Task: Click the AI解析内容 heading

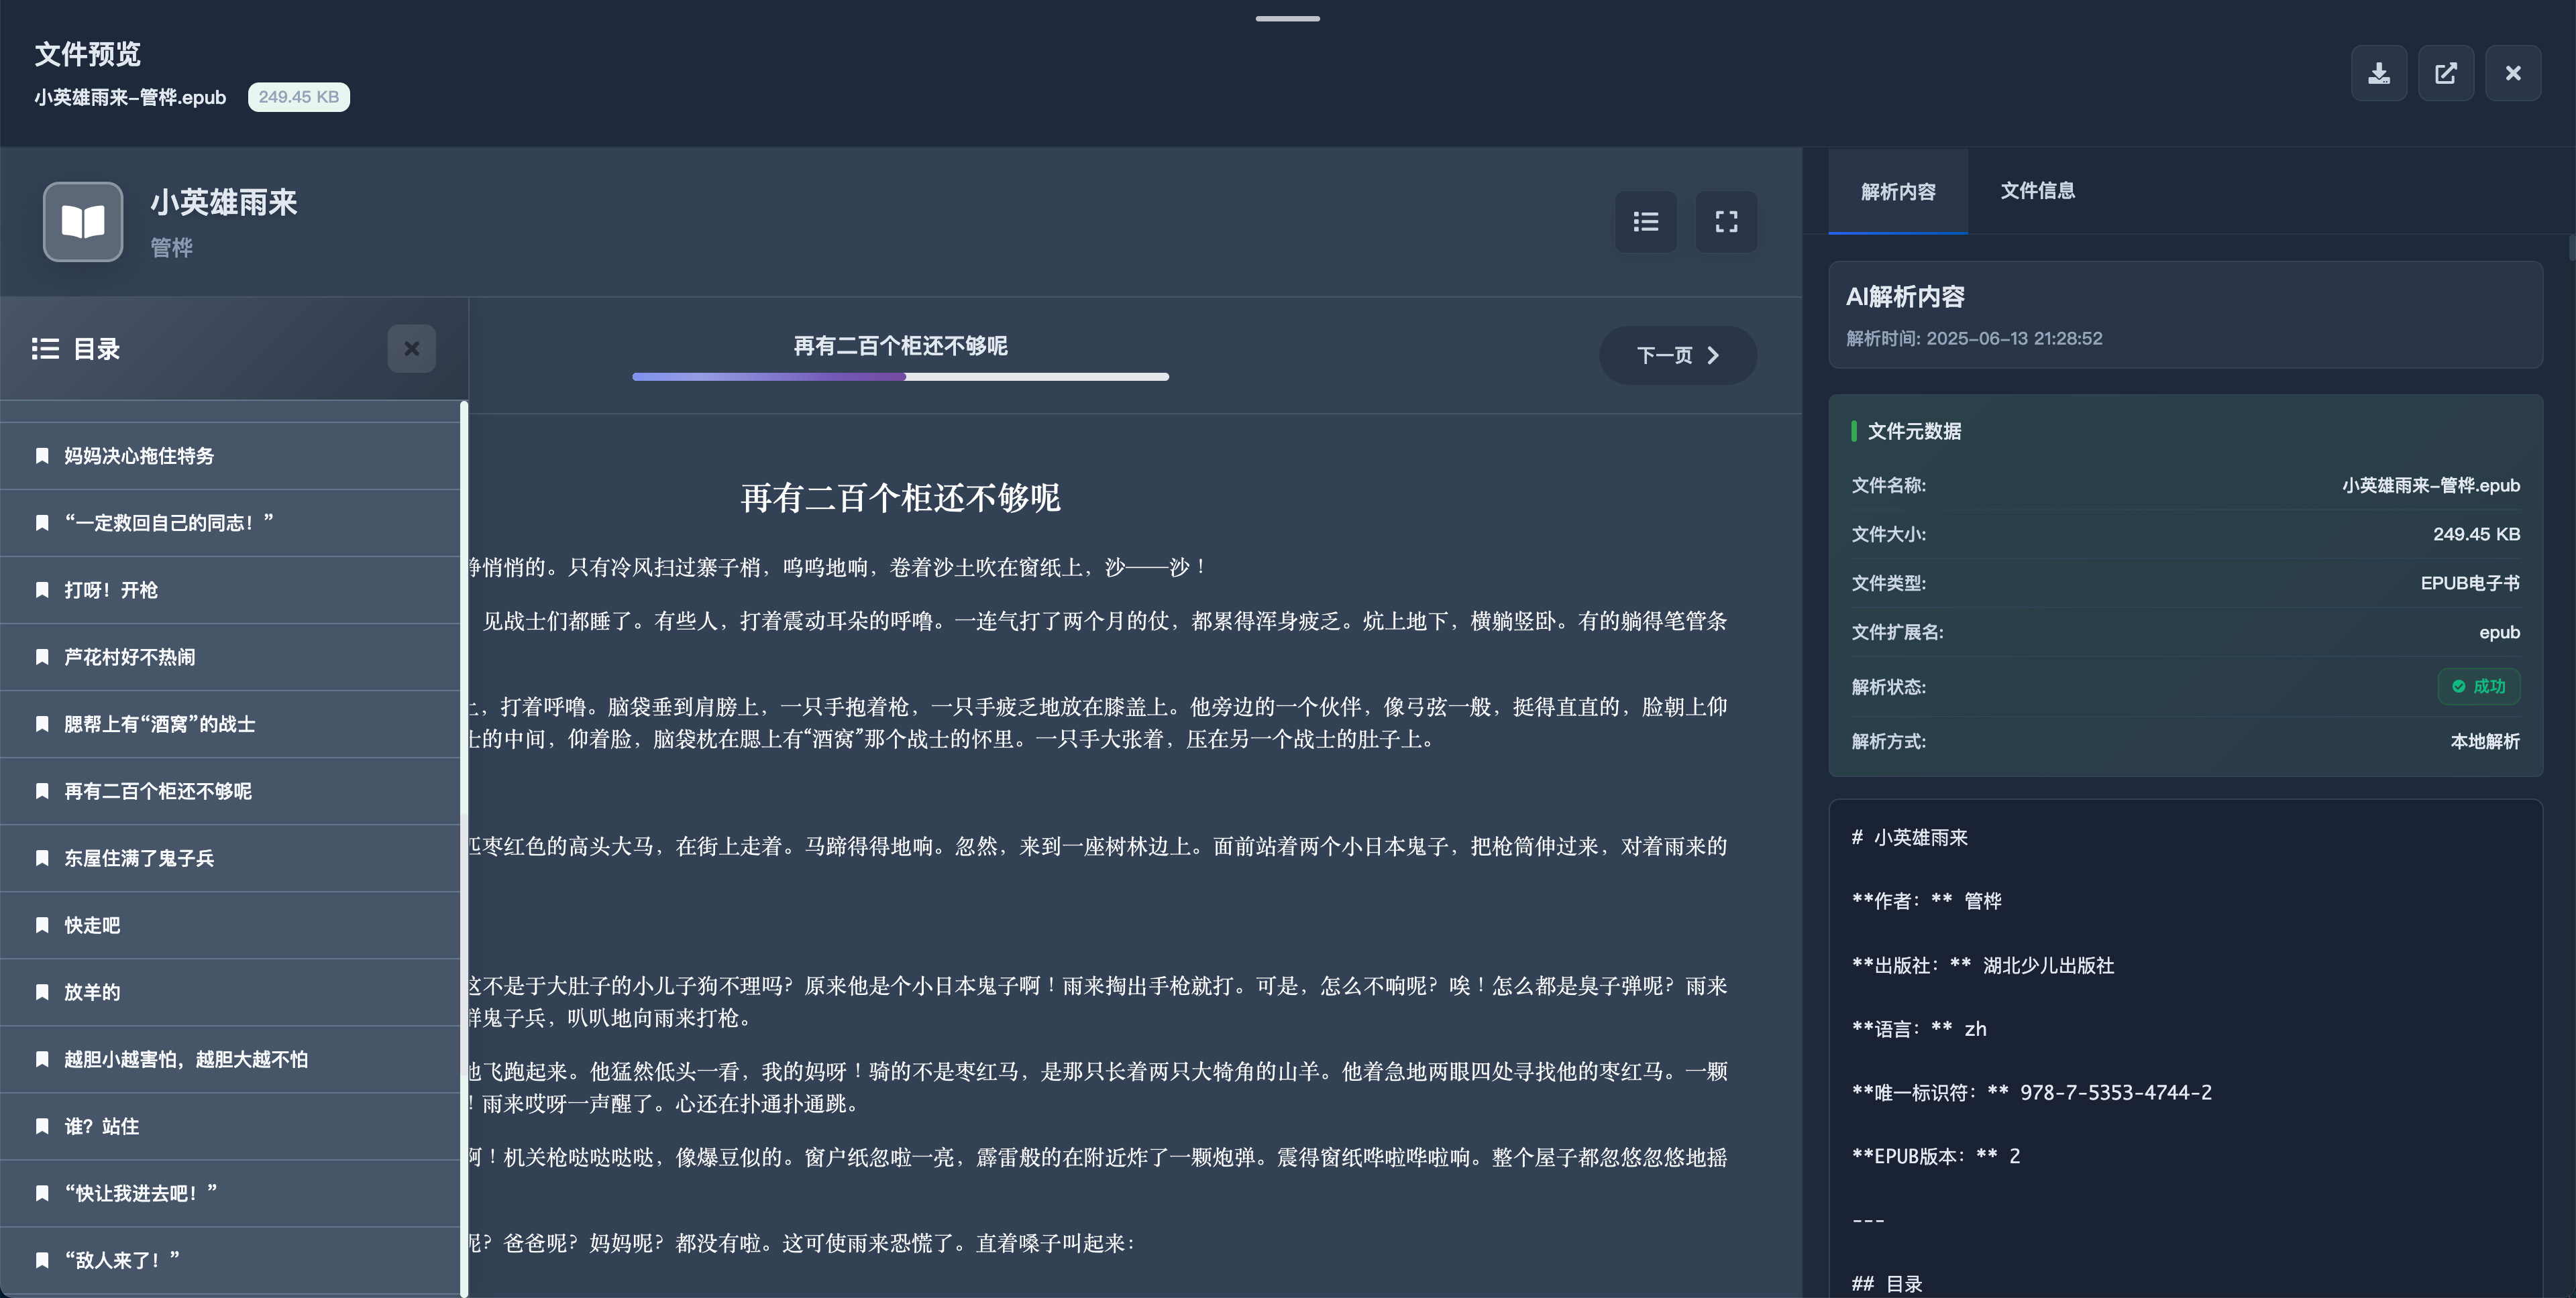Action: [1905, 297]
